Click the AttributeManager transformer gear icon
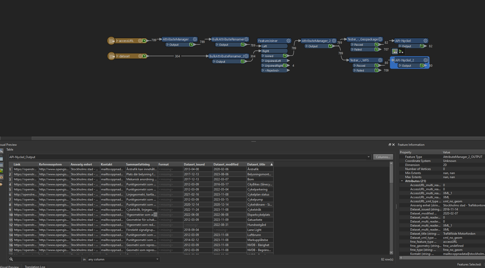 [x=195, y=39]
